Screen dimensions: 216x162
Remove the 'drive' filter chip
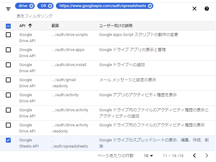coord(31,6)
